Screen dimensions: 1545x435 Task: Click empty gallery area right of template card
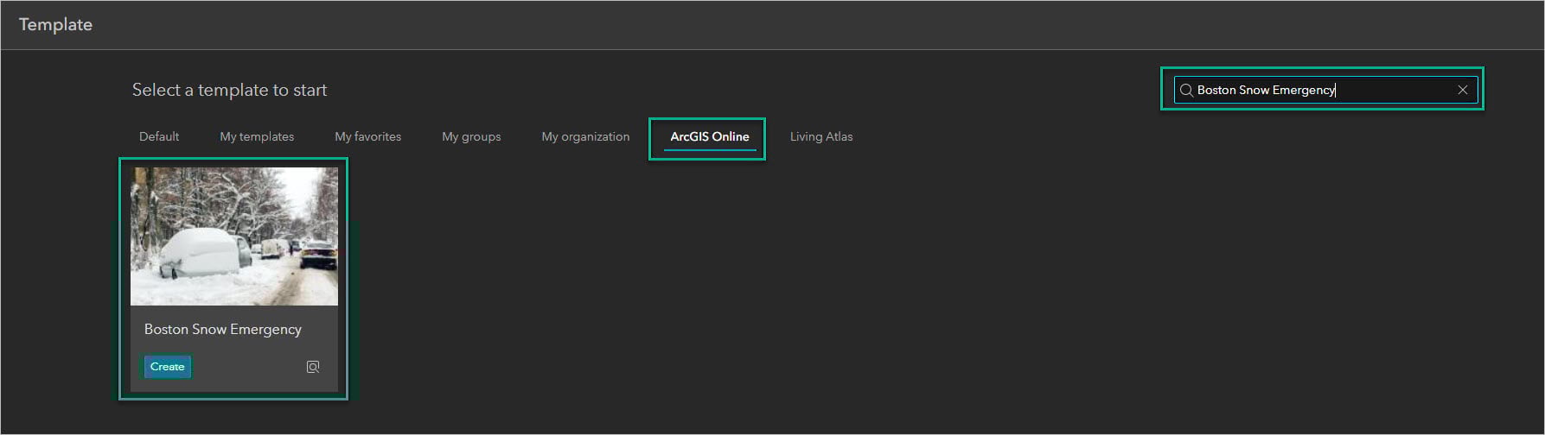coord(778,285)
